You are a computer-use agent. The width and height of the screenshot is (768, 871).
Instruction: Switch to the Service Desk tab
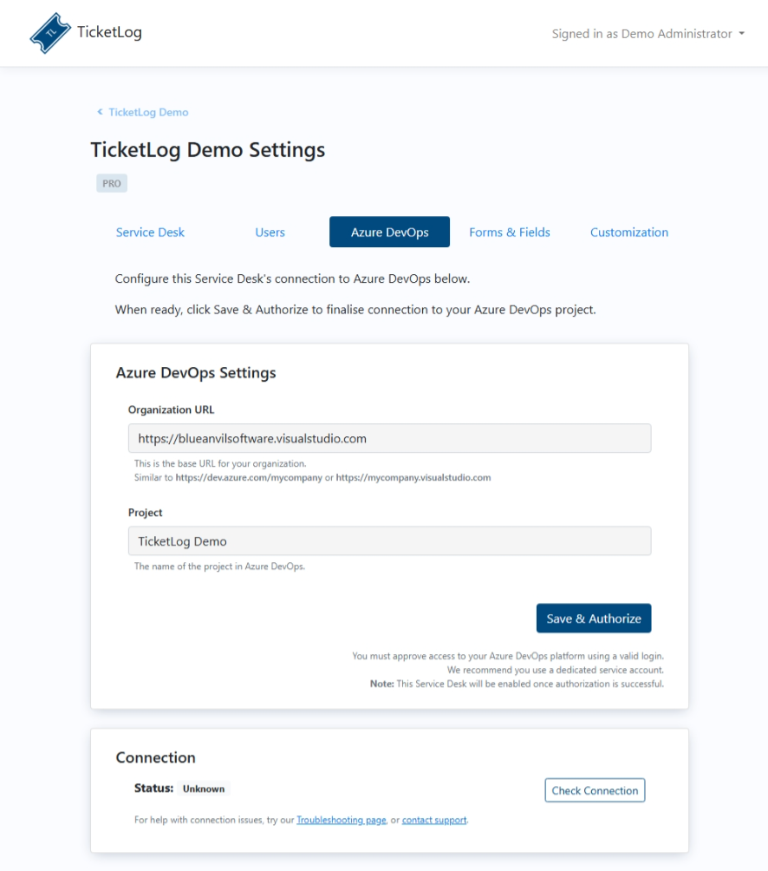pyautogui.click(x=150, y=232)
